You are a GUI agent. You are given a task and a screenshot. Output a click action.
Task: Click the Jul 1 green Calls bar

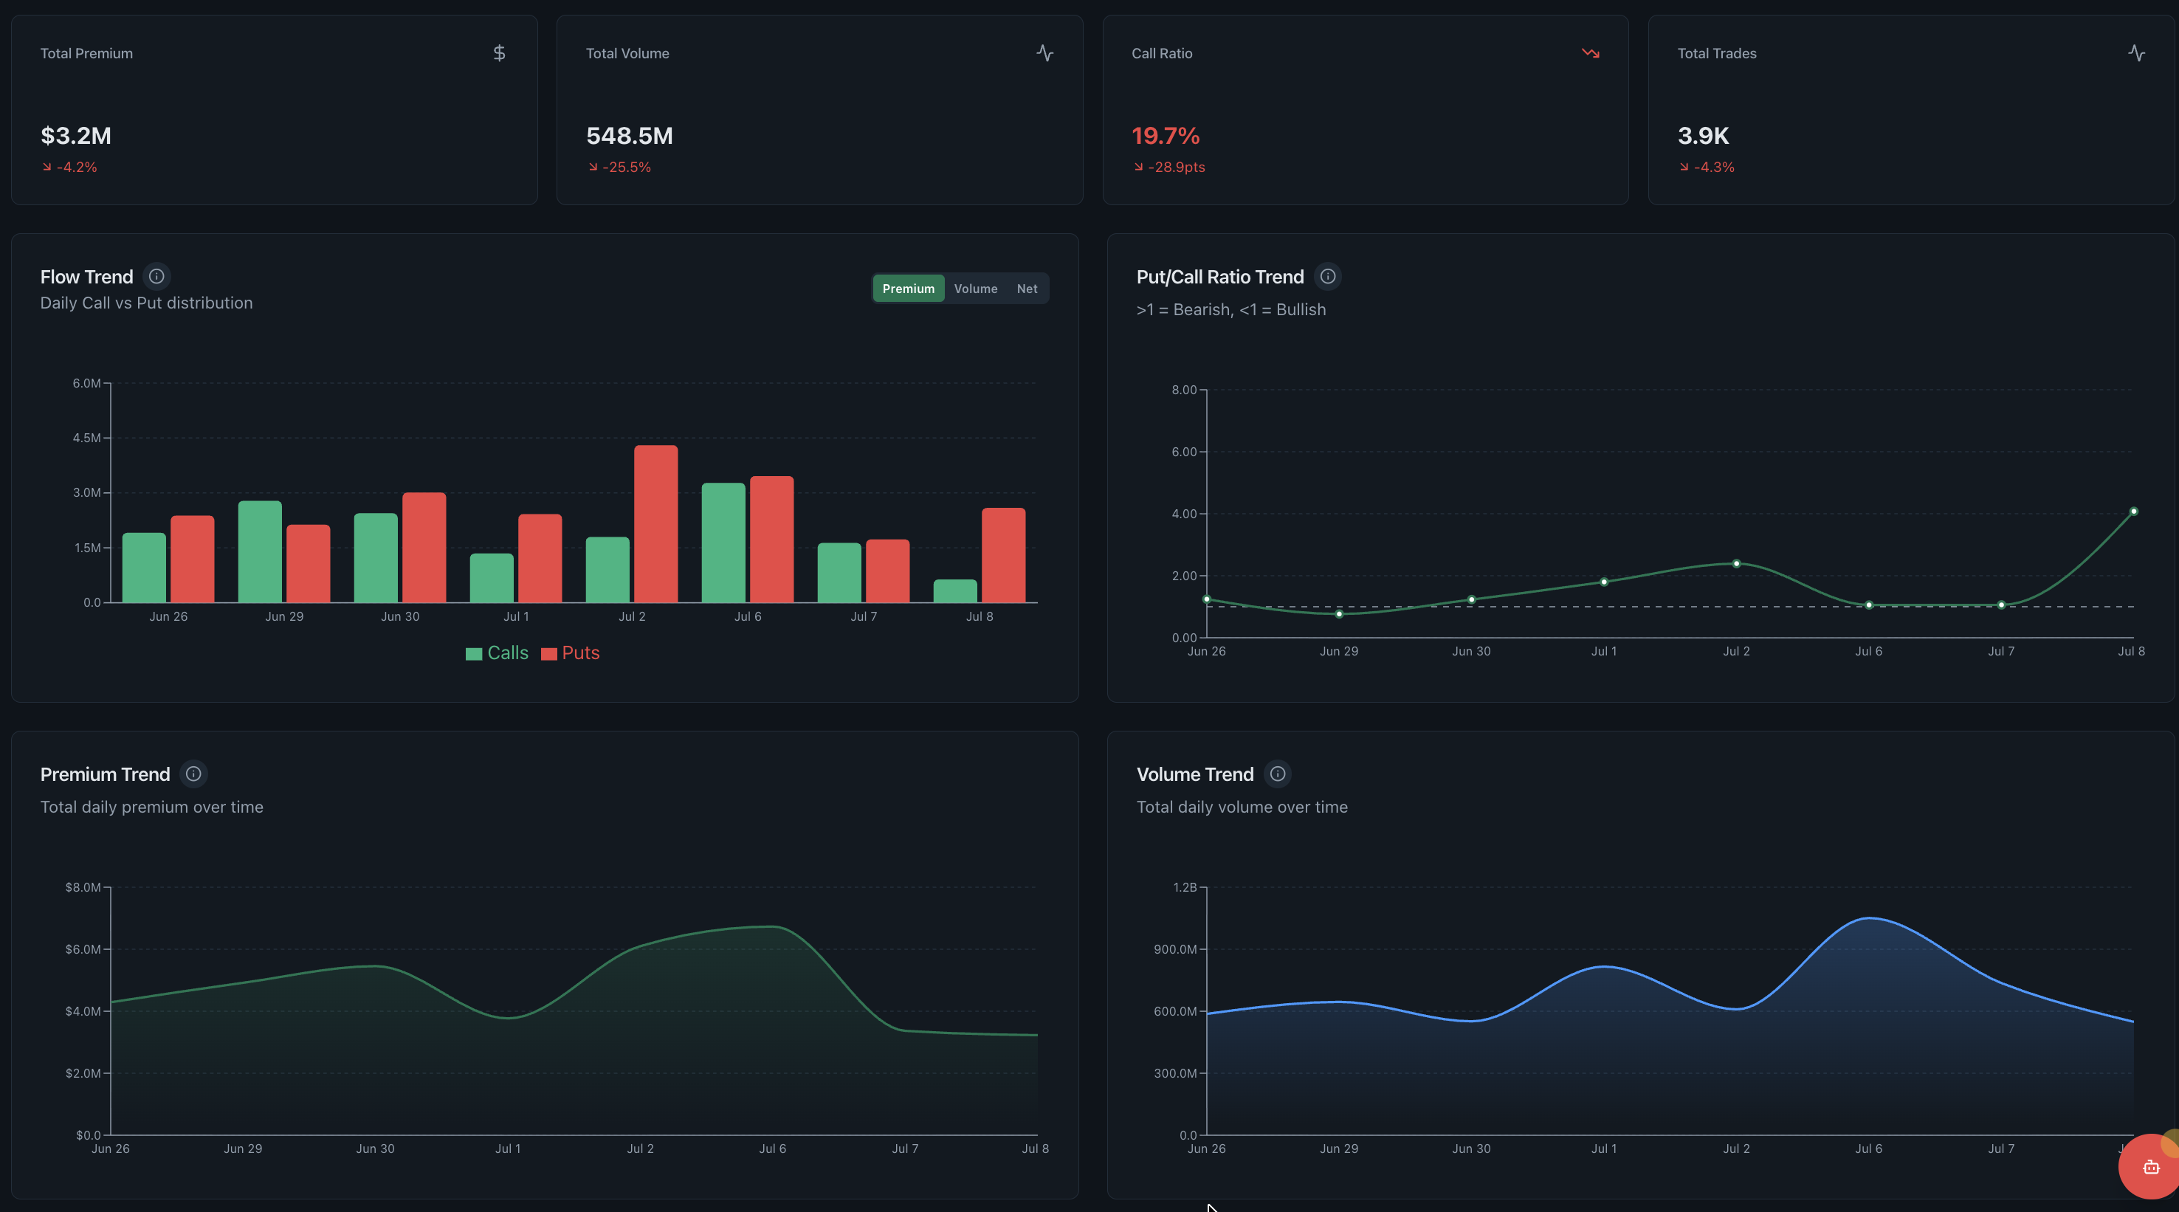492,579
